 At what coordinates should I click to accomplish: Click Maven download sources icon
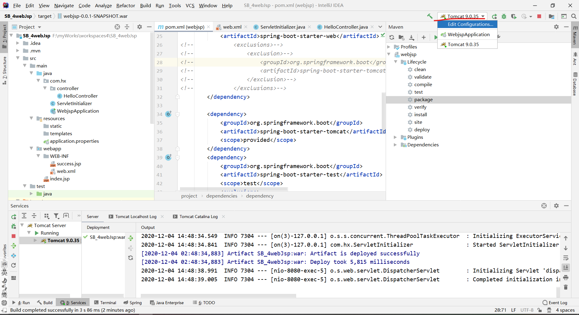pyautogui.click(x=412, y=37)
